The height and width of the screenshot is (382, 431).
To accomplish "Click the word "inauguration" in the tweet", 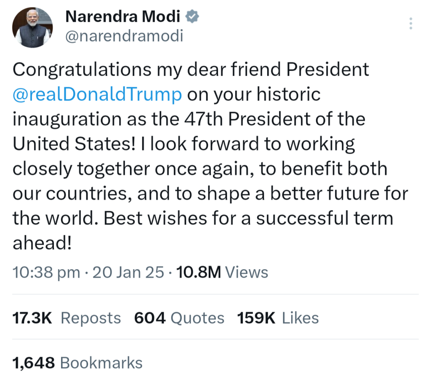I will click(67, 119).
